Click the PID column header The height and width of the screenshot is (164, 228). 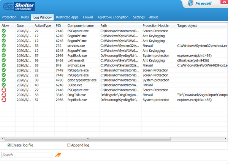click(59, 25)
